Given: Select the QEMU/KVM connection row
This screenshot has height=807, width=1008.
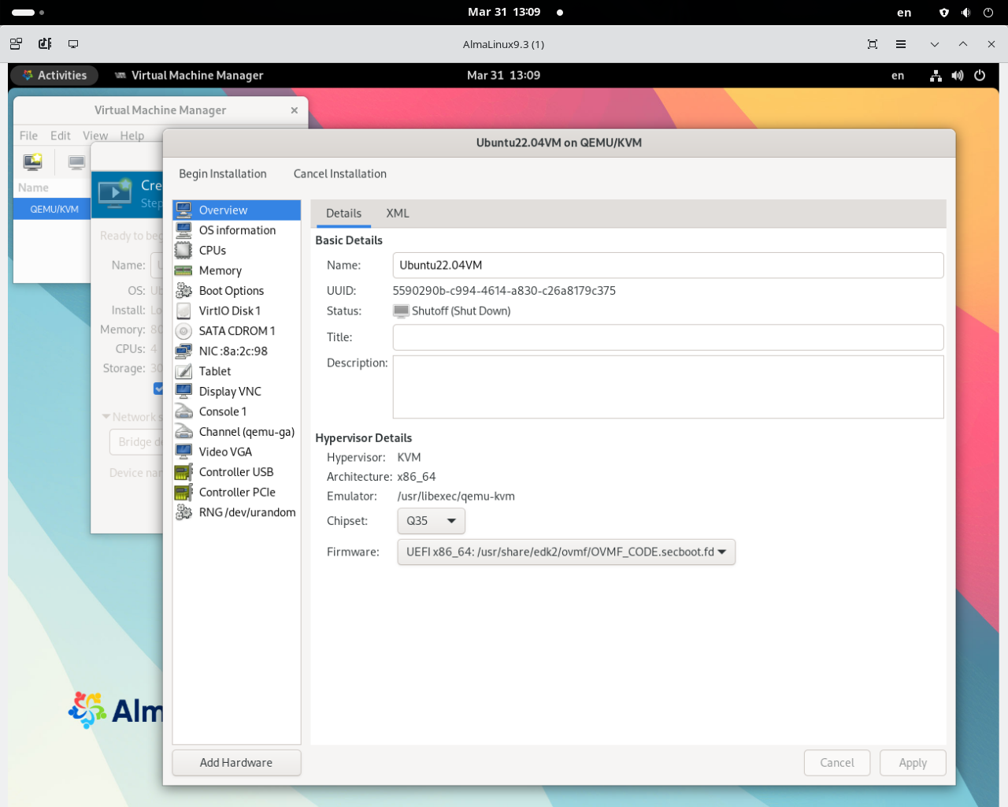Looking at the screenshot, I should [x=52, y=209].
